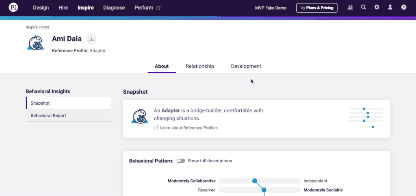Open Perform in external link
Screen dimensions: 416x196
tap(147, 8)
